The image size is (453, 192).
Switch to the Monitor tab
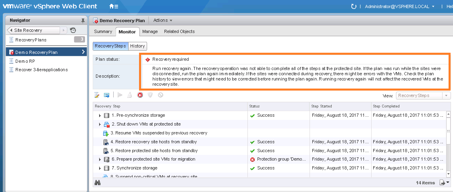pyautogui.click(x=127, y=31)
